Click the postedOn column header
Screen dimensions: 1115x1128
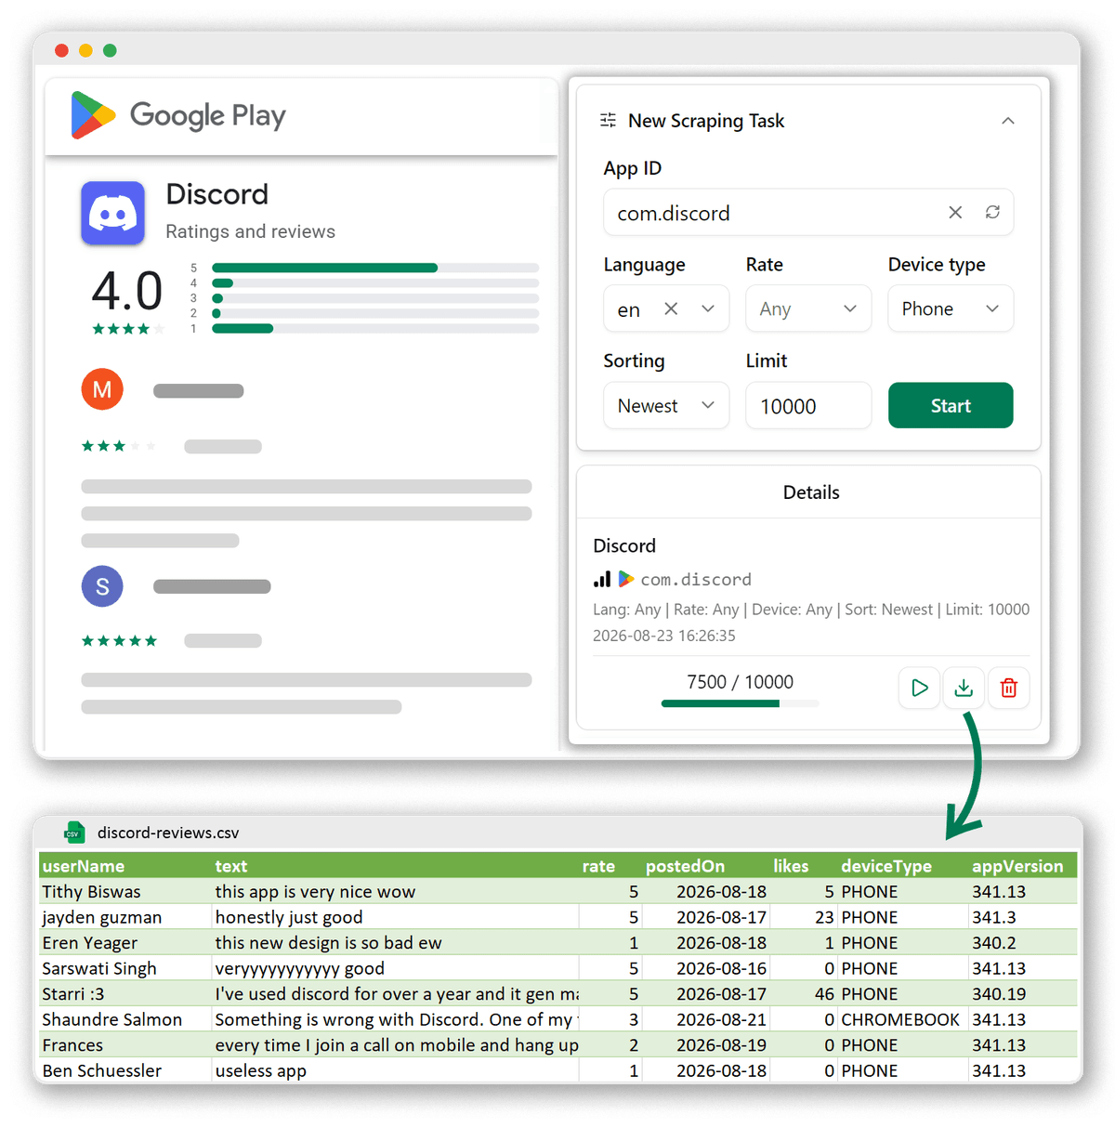click(685, 866)
